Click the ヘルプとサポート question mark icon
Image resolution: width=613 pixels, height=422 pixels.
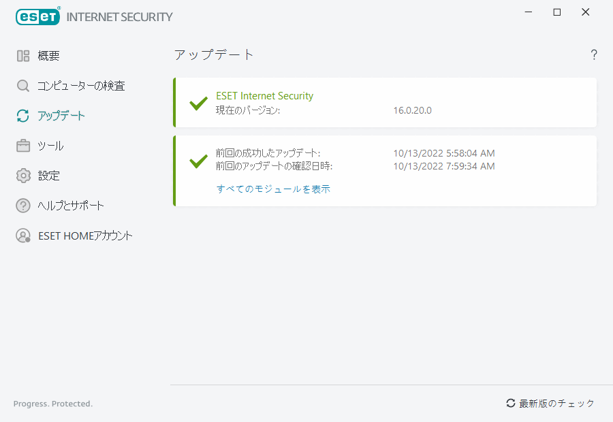pyautogui.click(x=23, y=206)
